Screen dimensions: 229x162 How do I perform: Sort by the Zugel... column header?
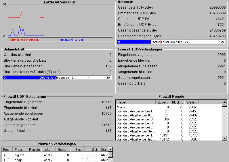pyautogui.click(x=163, y=102)
